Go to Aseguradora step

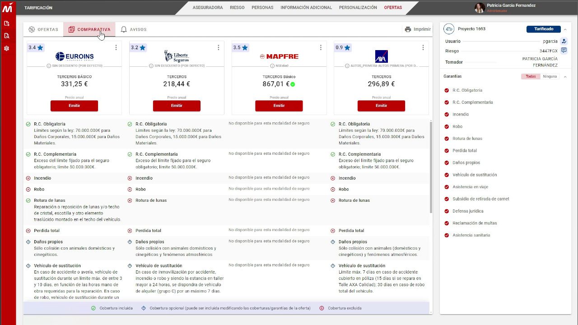click(208, 8)
